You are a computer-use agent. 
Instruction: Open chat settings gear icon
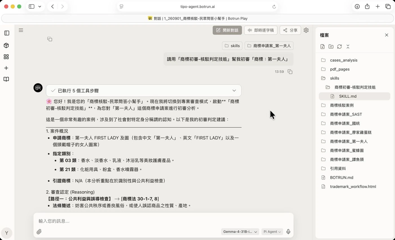pos(306,30)
